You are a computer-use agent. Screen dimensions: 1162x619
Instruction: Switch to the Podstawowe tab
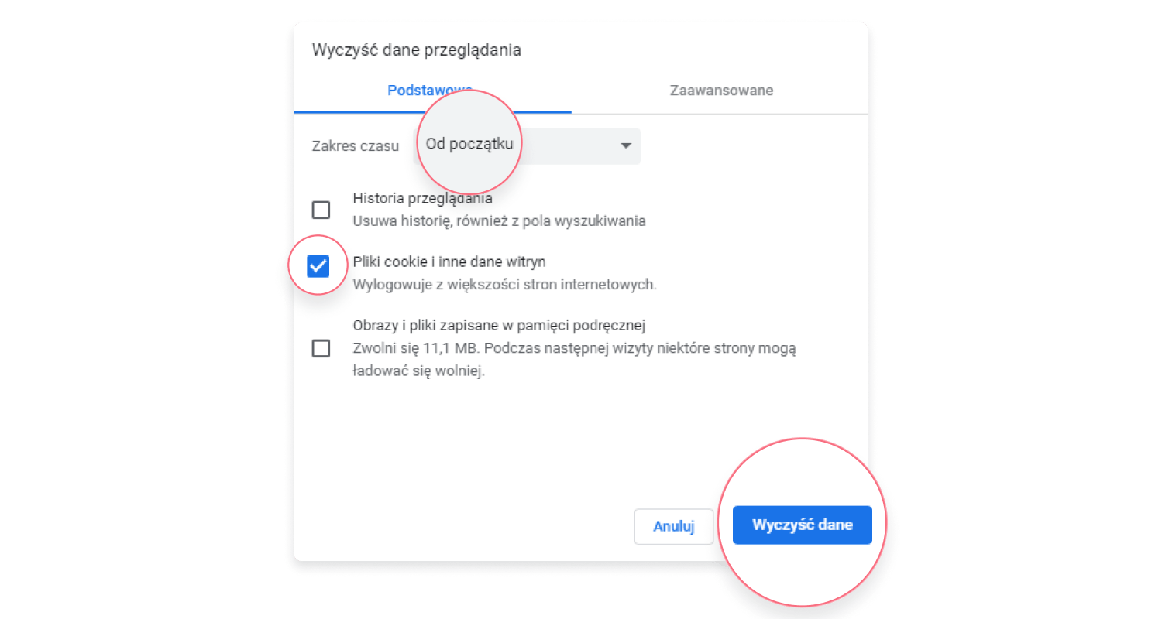pyautogui.click(x=432, y=91)
